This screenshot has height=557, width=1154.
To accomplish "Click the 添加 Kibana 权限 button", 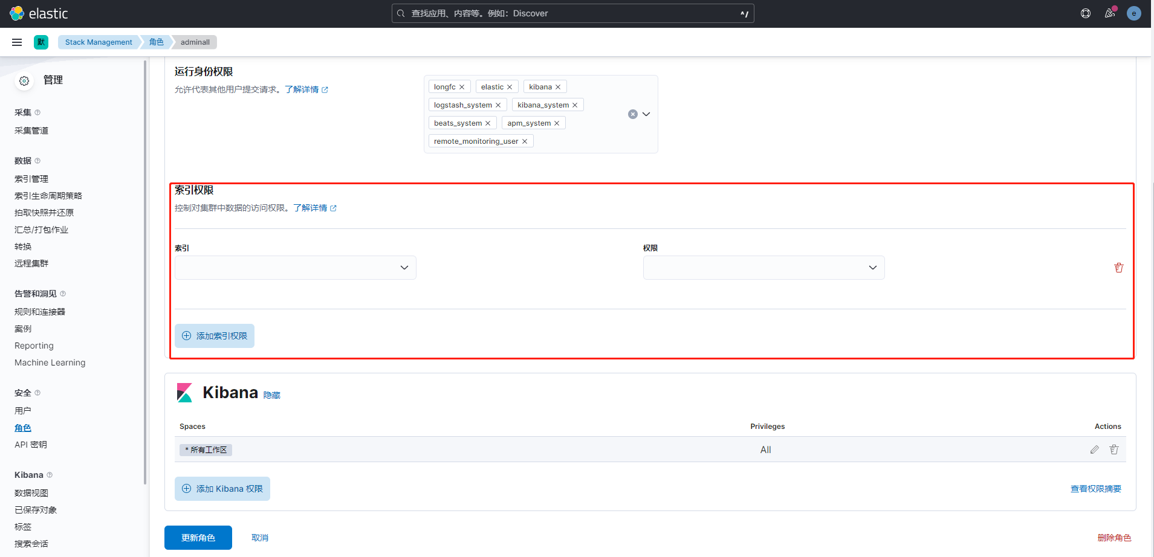I will [x=222, y=489].
